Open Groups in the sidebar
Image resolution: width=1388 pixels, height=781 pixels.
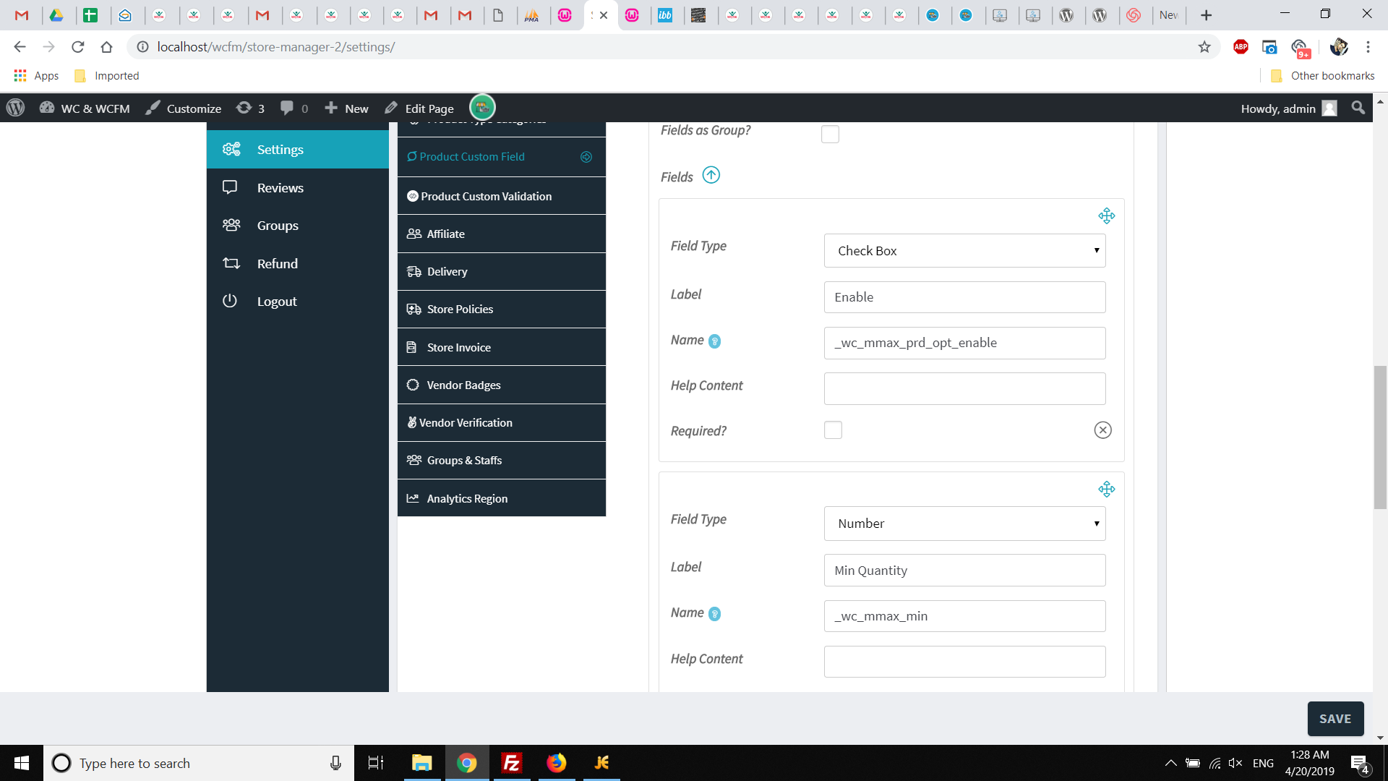[x=297, y=226]
